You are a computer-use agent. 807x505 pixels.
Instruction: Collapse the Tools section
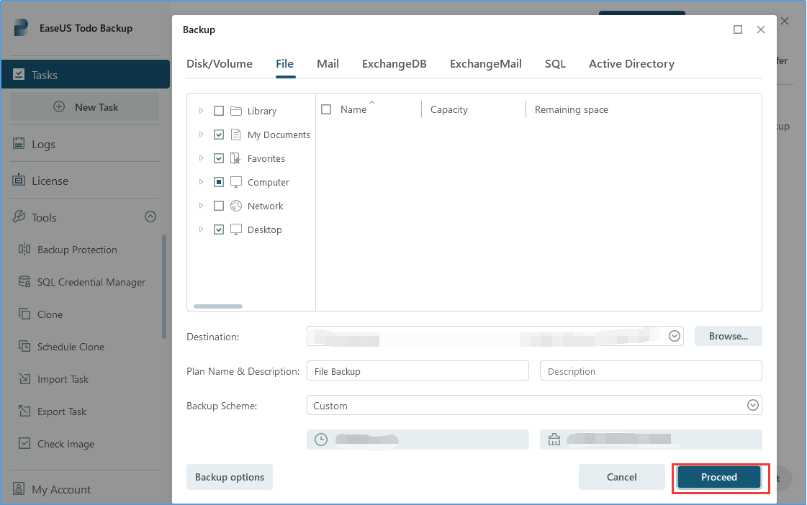pyautogui.click(x=150, y=217)
